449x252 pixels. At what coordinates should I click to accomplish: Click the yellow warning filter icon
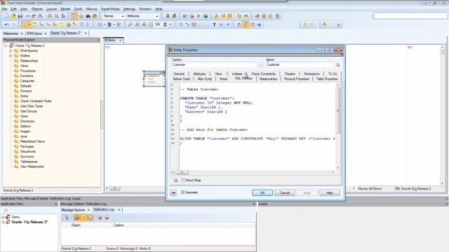tap(83, 218)
